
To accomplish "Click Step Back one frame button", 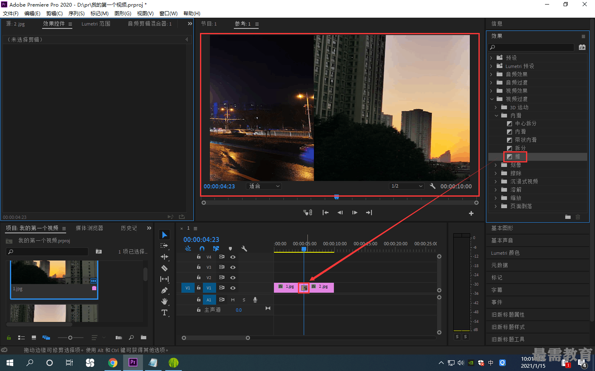I will tap(340, 213).
